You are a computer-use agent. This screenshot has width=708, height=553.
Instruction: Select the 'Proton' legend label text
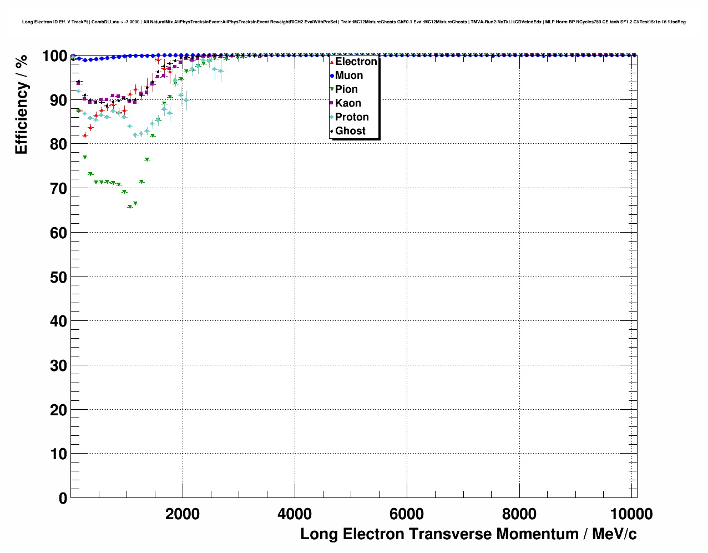352,117
